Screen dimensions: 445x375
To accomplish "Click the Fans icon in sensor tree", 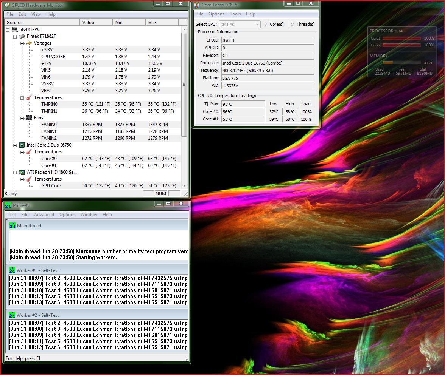I will (x=29, y=118).
